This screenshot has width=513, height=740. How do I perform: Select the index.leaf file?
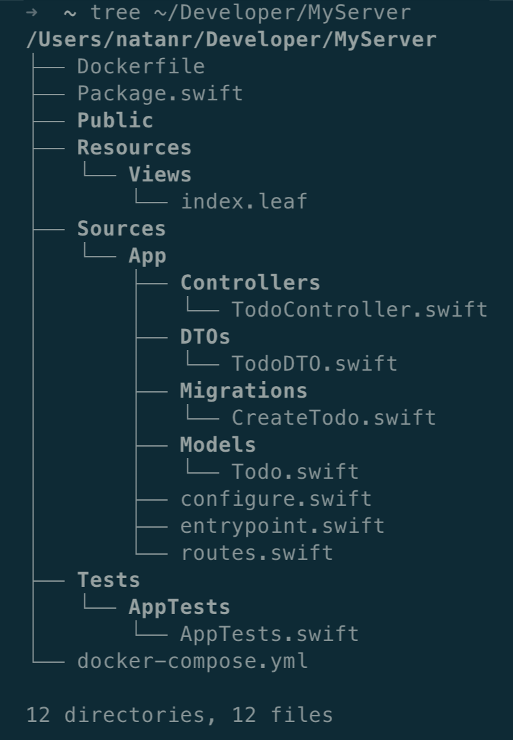tap(244, 201)
